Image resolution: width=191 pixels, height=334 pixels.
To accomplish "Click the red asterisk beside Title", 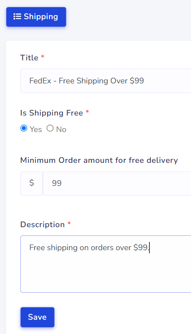I will point(42,56).
